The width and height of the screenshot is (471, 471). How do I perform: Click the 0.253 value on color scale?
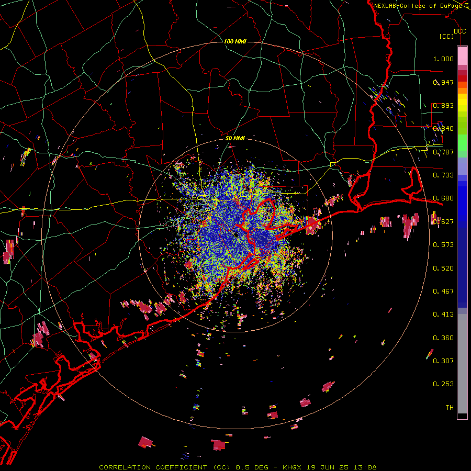click(x=443, y=384)
